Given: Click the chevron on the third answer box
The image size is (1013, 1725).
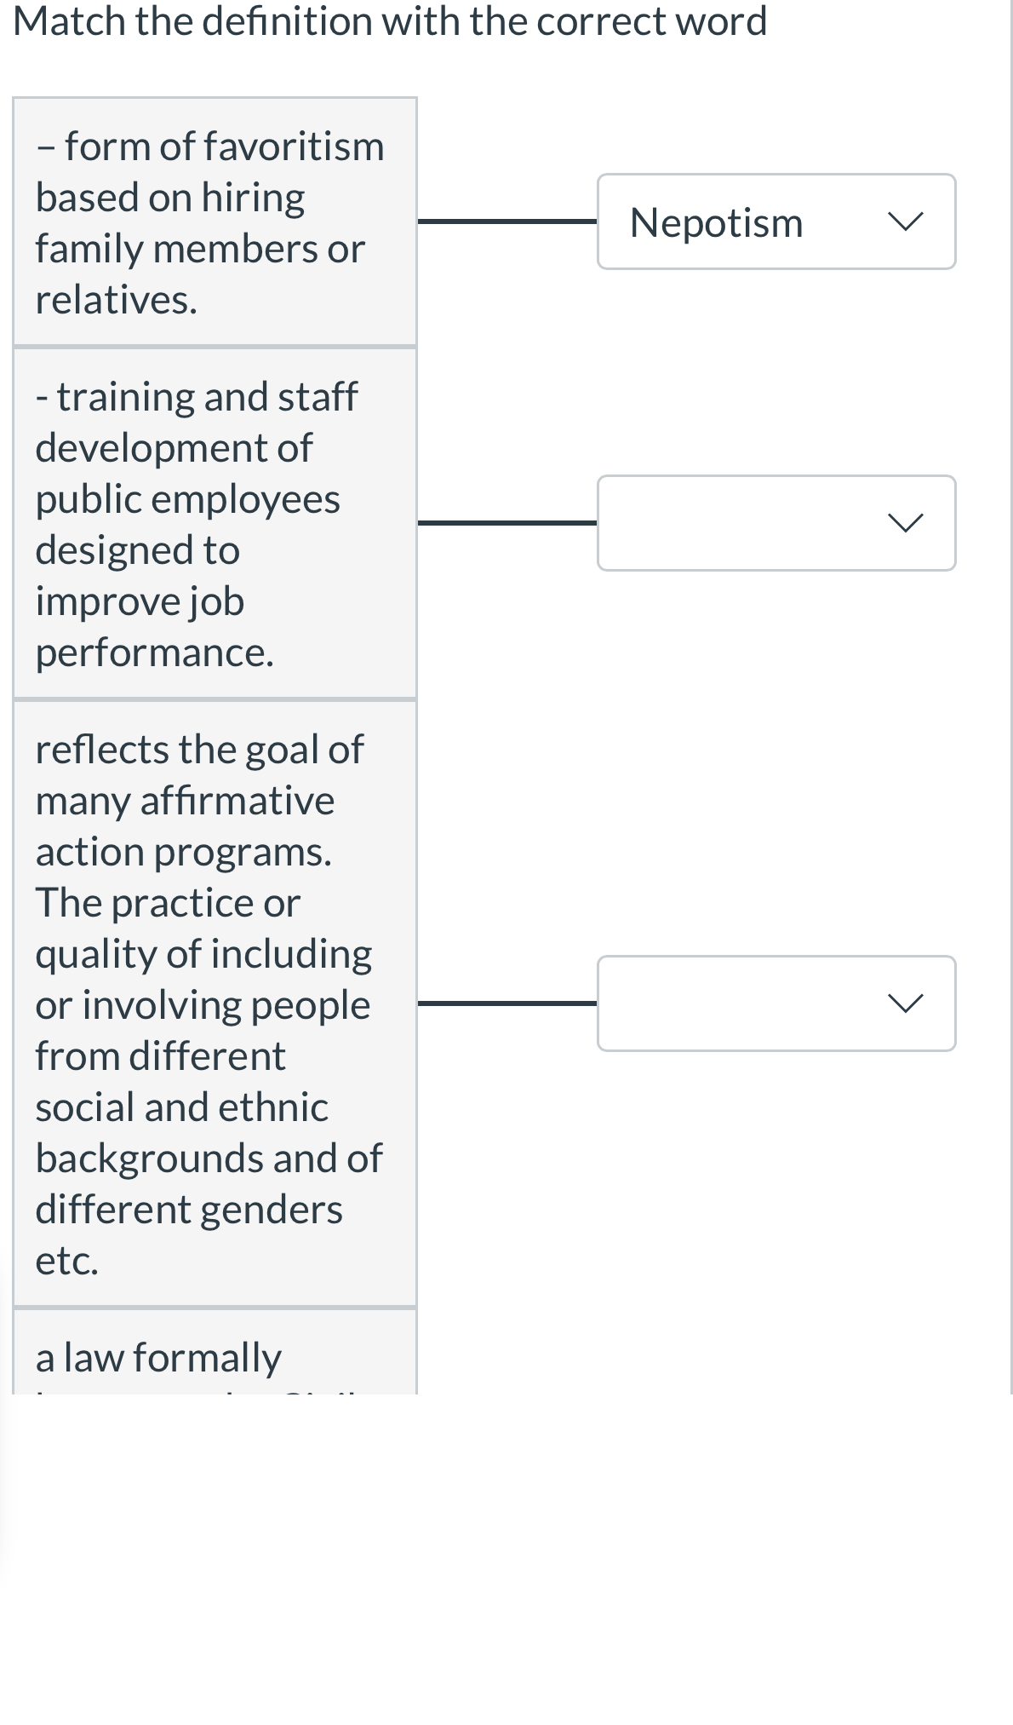Looking at the screenshot, I should [x=907, y=1003].
